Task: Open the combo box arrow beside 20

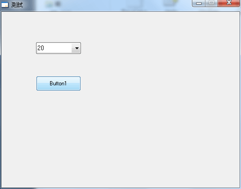Action: coord(76,48)
